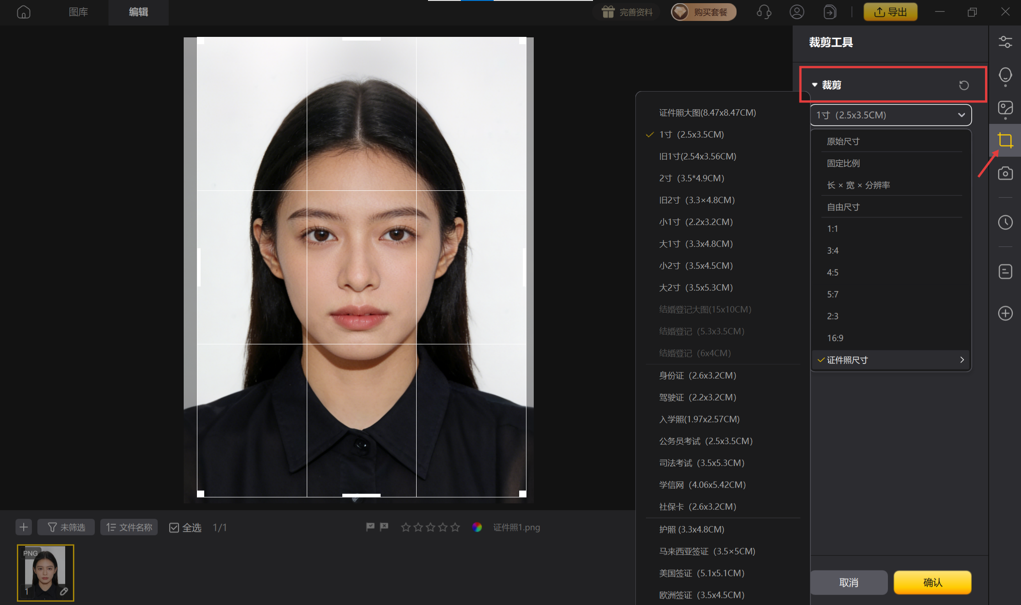Viewport: 1021px width, 605px height.
Task: Click the 导出 export button
Action: point(890,12)
